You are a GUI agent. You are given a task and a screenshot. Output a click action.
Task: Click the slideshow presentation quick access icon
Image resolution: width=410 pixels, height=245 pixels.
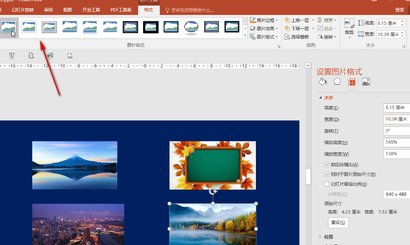coord(12,56)
